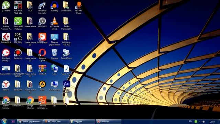Click the WO Mic Client desktop shortcut

click(x=79, y=8)
